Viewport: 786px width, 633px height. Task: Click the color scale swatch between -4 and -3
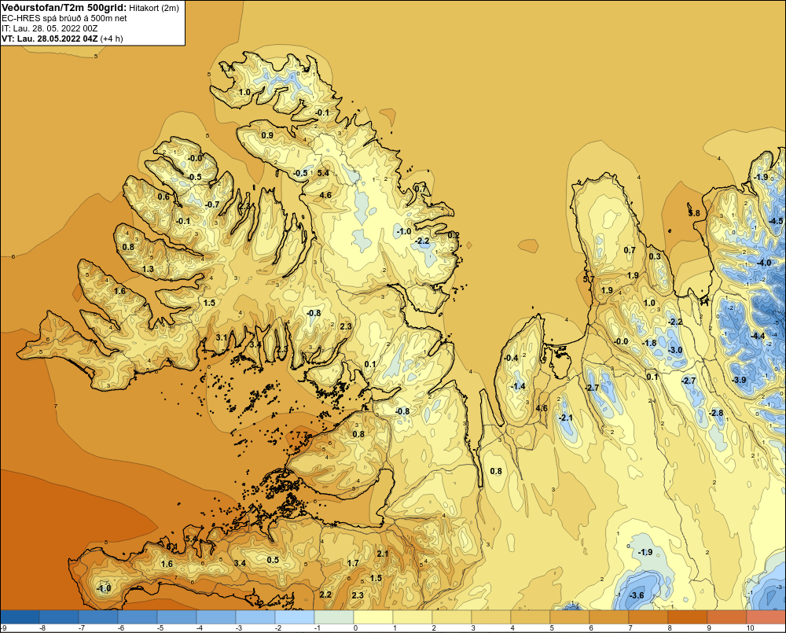click(x=216, y=616)
